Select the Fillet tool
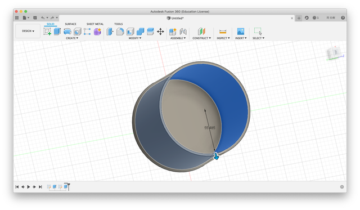Image resolution: width=360 pixels, height=210 pixels. coord(120,32)
